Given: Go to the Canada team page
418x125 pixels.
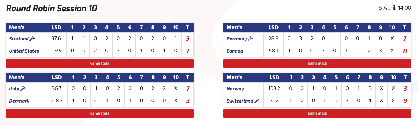Looking at the screenshot, I should (x=235, y=51).
